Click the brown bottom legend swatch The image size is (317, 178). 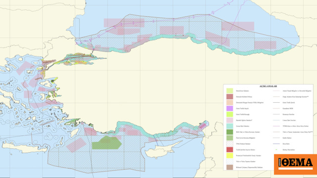pos(230,167)
